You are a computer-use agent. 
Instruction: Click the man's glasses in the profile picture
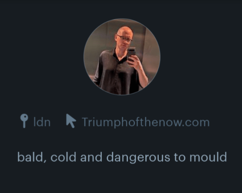124,39
